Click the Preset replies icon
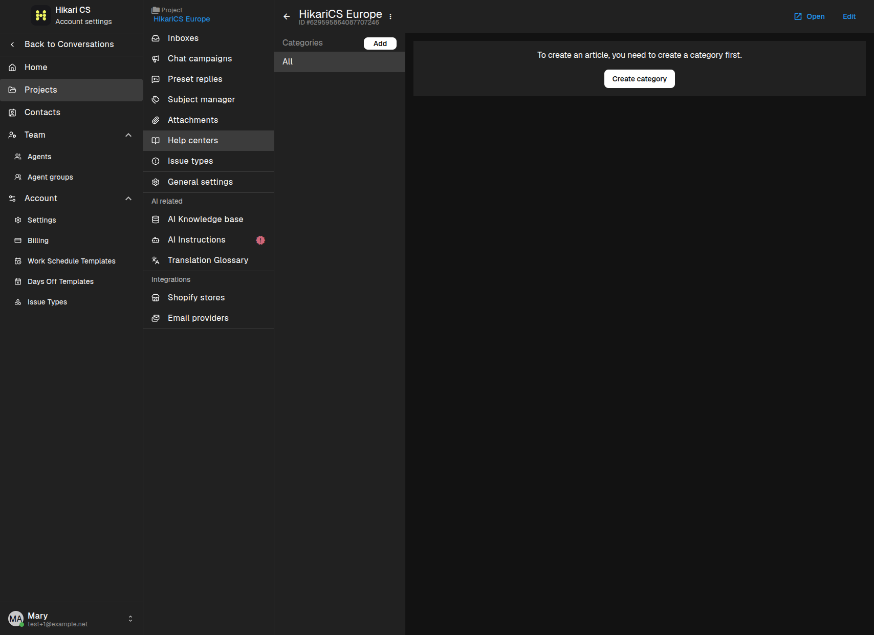The image size is (874, 635). pos(156,79)
